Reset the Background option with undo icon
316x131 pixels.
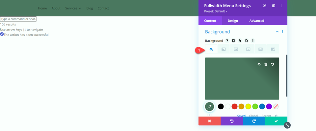pos(246,41)
